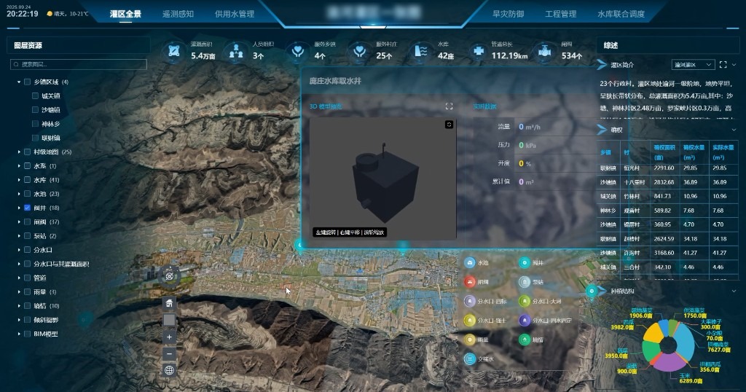Click the globe view button on map
The height and width of the screenshot is (392, 746).
pyautogui.click(x=169, y=370)
